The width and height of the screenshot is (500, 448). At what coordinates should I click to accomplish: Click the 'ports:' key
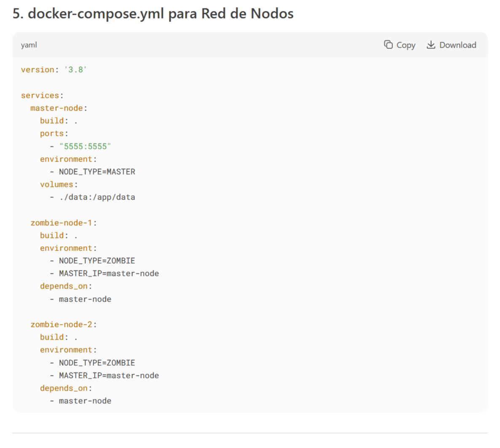(x=54, y=133)
